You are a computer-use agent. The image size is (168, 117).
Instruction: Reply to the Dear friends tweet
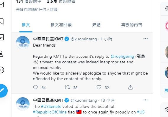pos(35,87)
